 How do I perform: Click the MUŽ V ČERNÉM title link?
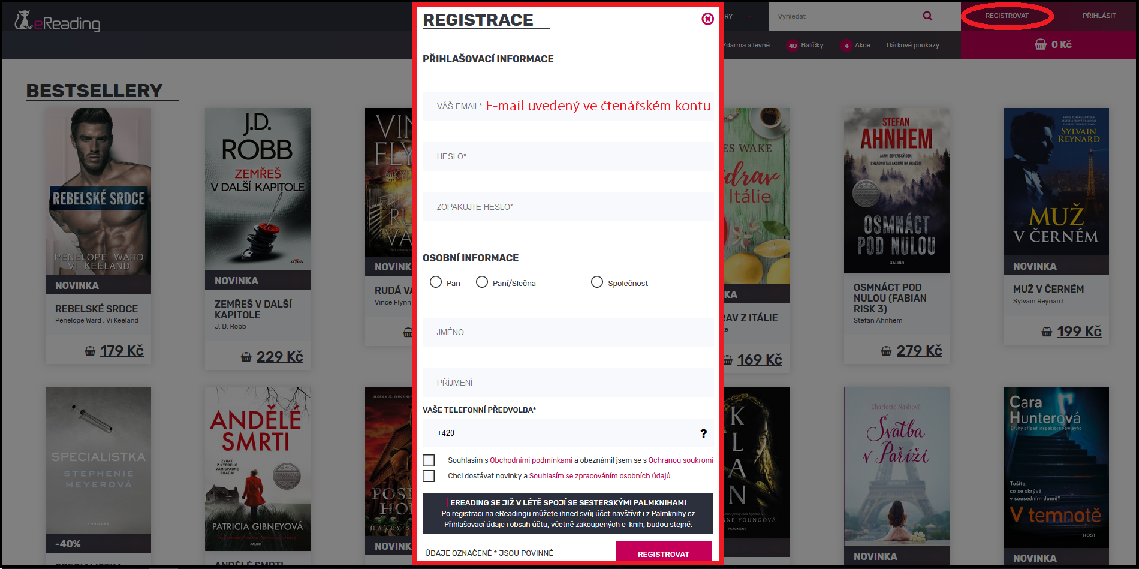[1048, 289]
